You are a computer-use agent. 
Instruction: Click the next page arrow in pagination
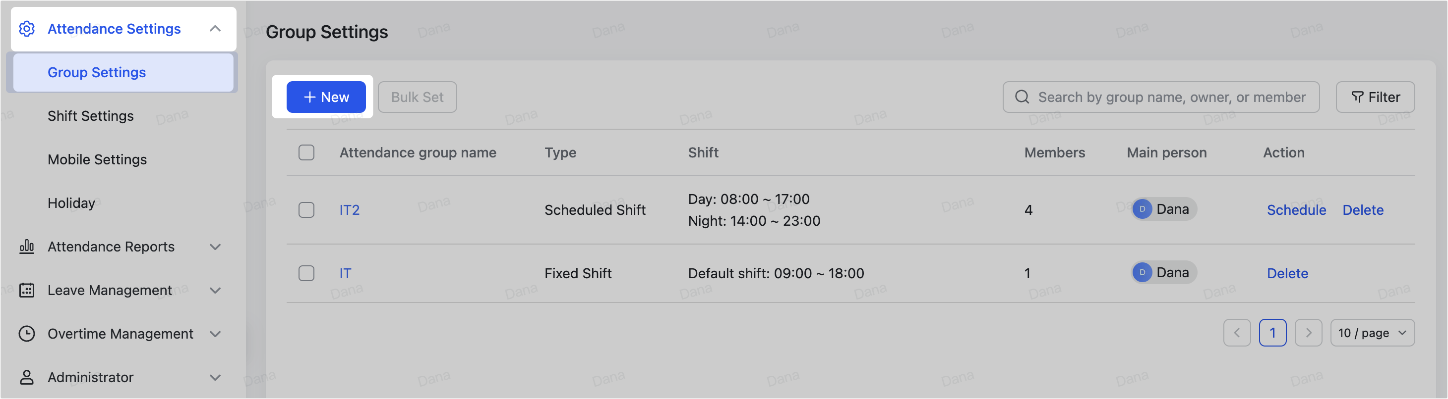(1309, 332)
